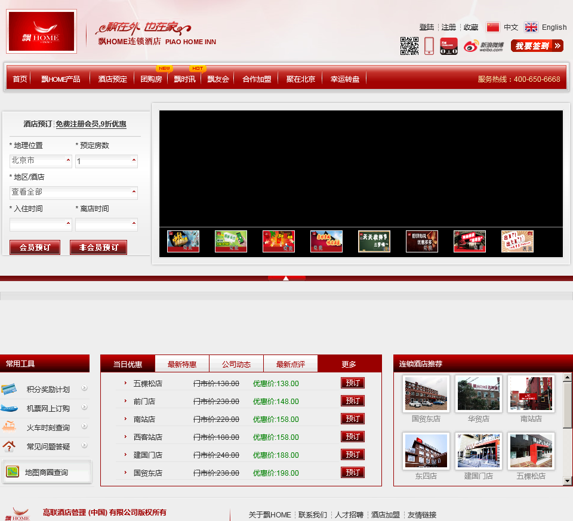Book 国贸东店 with 预订 button

(353, 473)
